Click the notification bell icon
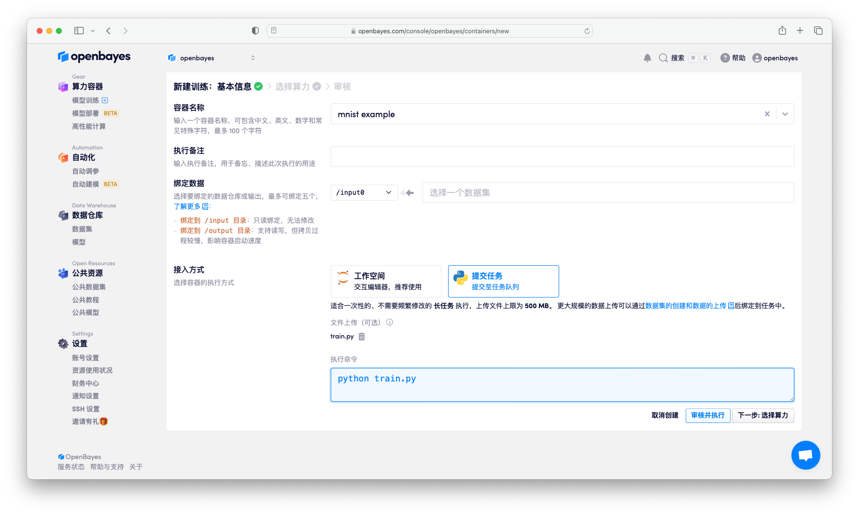859x515 pixels. click(x=647, y=58)
